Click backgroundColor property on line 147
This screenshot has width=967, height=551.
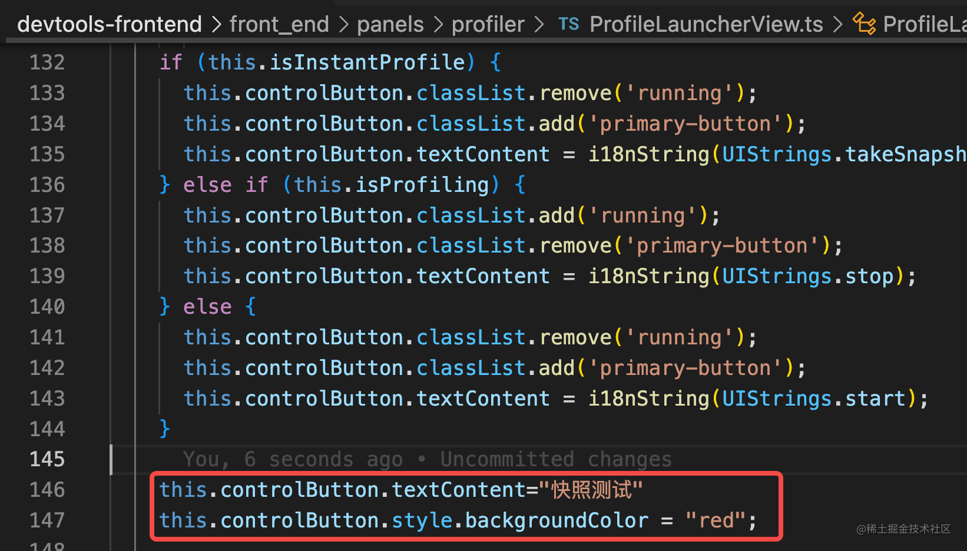click(x=557, y=520)
